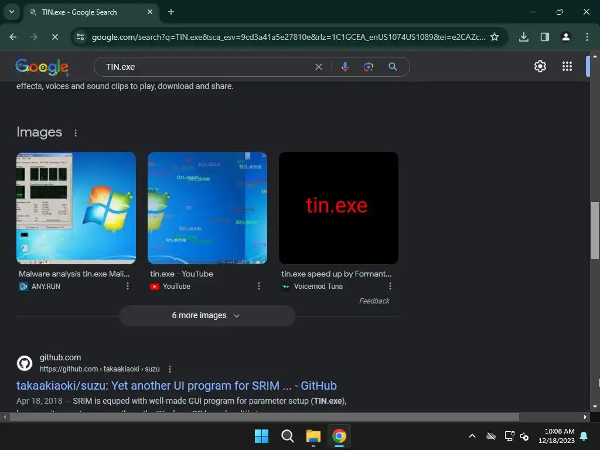Open Windows taskbar search
The image size is (600, 450).
tap(287, 436)
